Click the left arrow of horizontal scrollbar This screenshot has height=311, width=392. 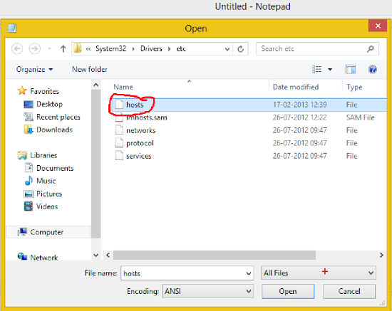pyautogui.click(x=108, y=255)
